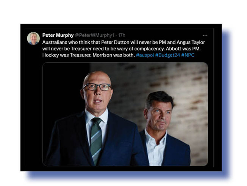
Task: Open the 17h timestamp link
Action: (122, 35)
